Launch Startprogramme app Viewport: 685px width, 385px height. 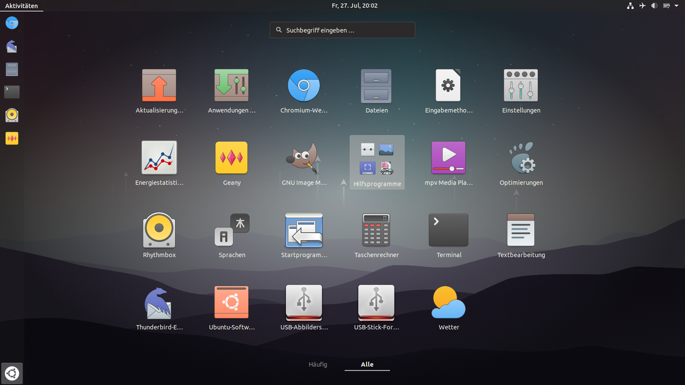click(304, 230)
